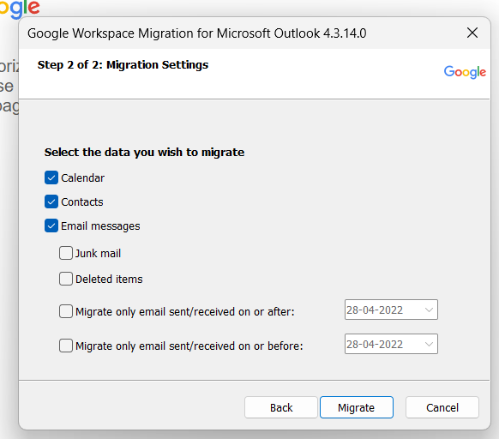
Task: Uncheck the Calendar checkbox
Action: click(51, 177)
